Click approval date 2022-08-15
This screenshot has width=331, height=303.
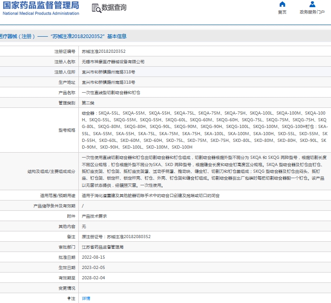93,257
